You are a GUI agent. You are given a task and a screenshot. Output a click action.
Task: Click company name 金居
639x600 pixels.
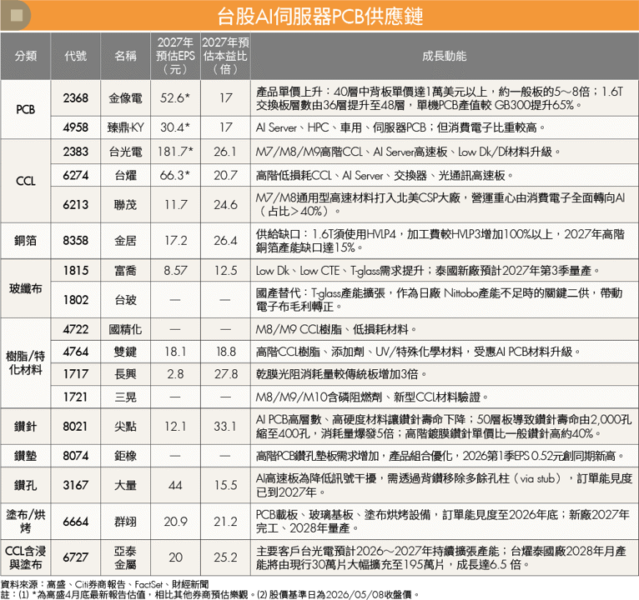(125, 241)
